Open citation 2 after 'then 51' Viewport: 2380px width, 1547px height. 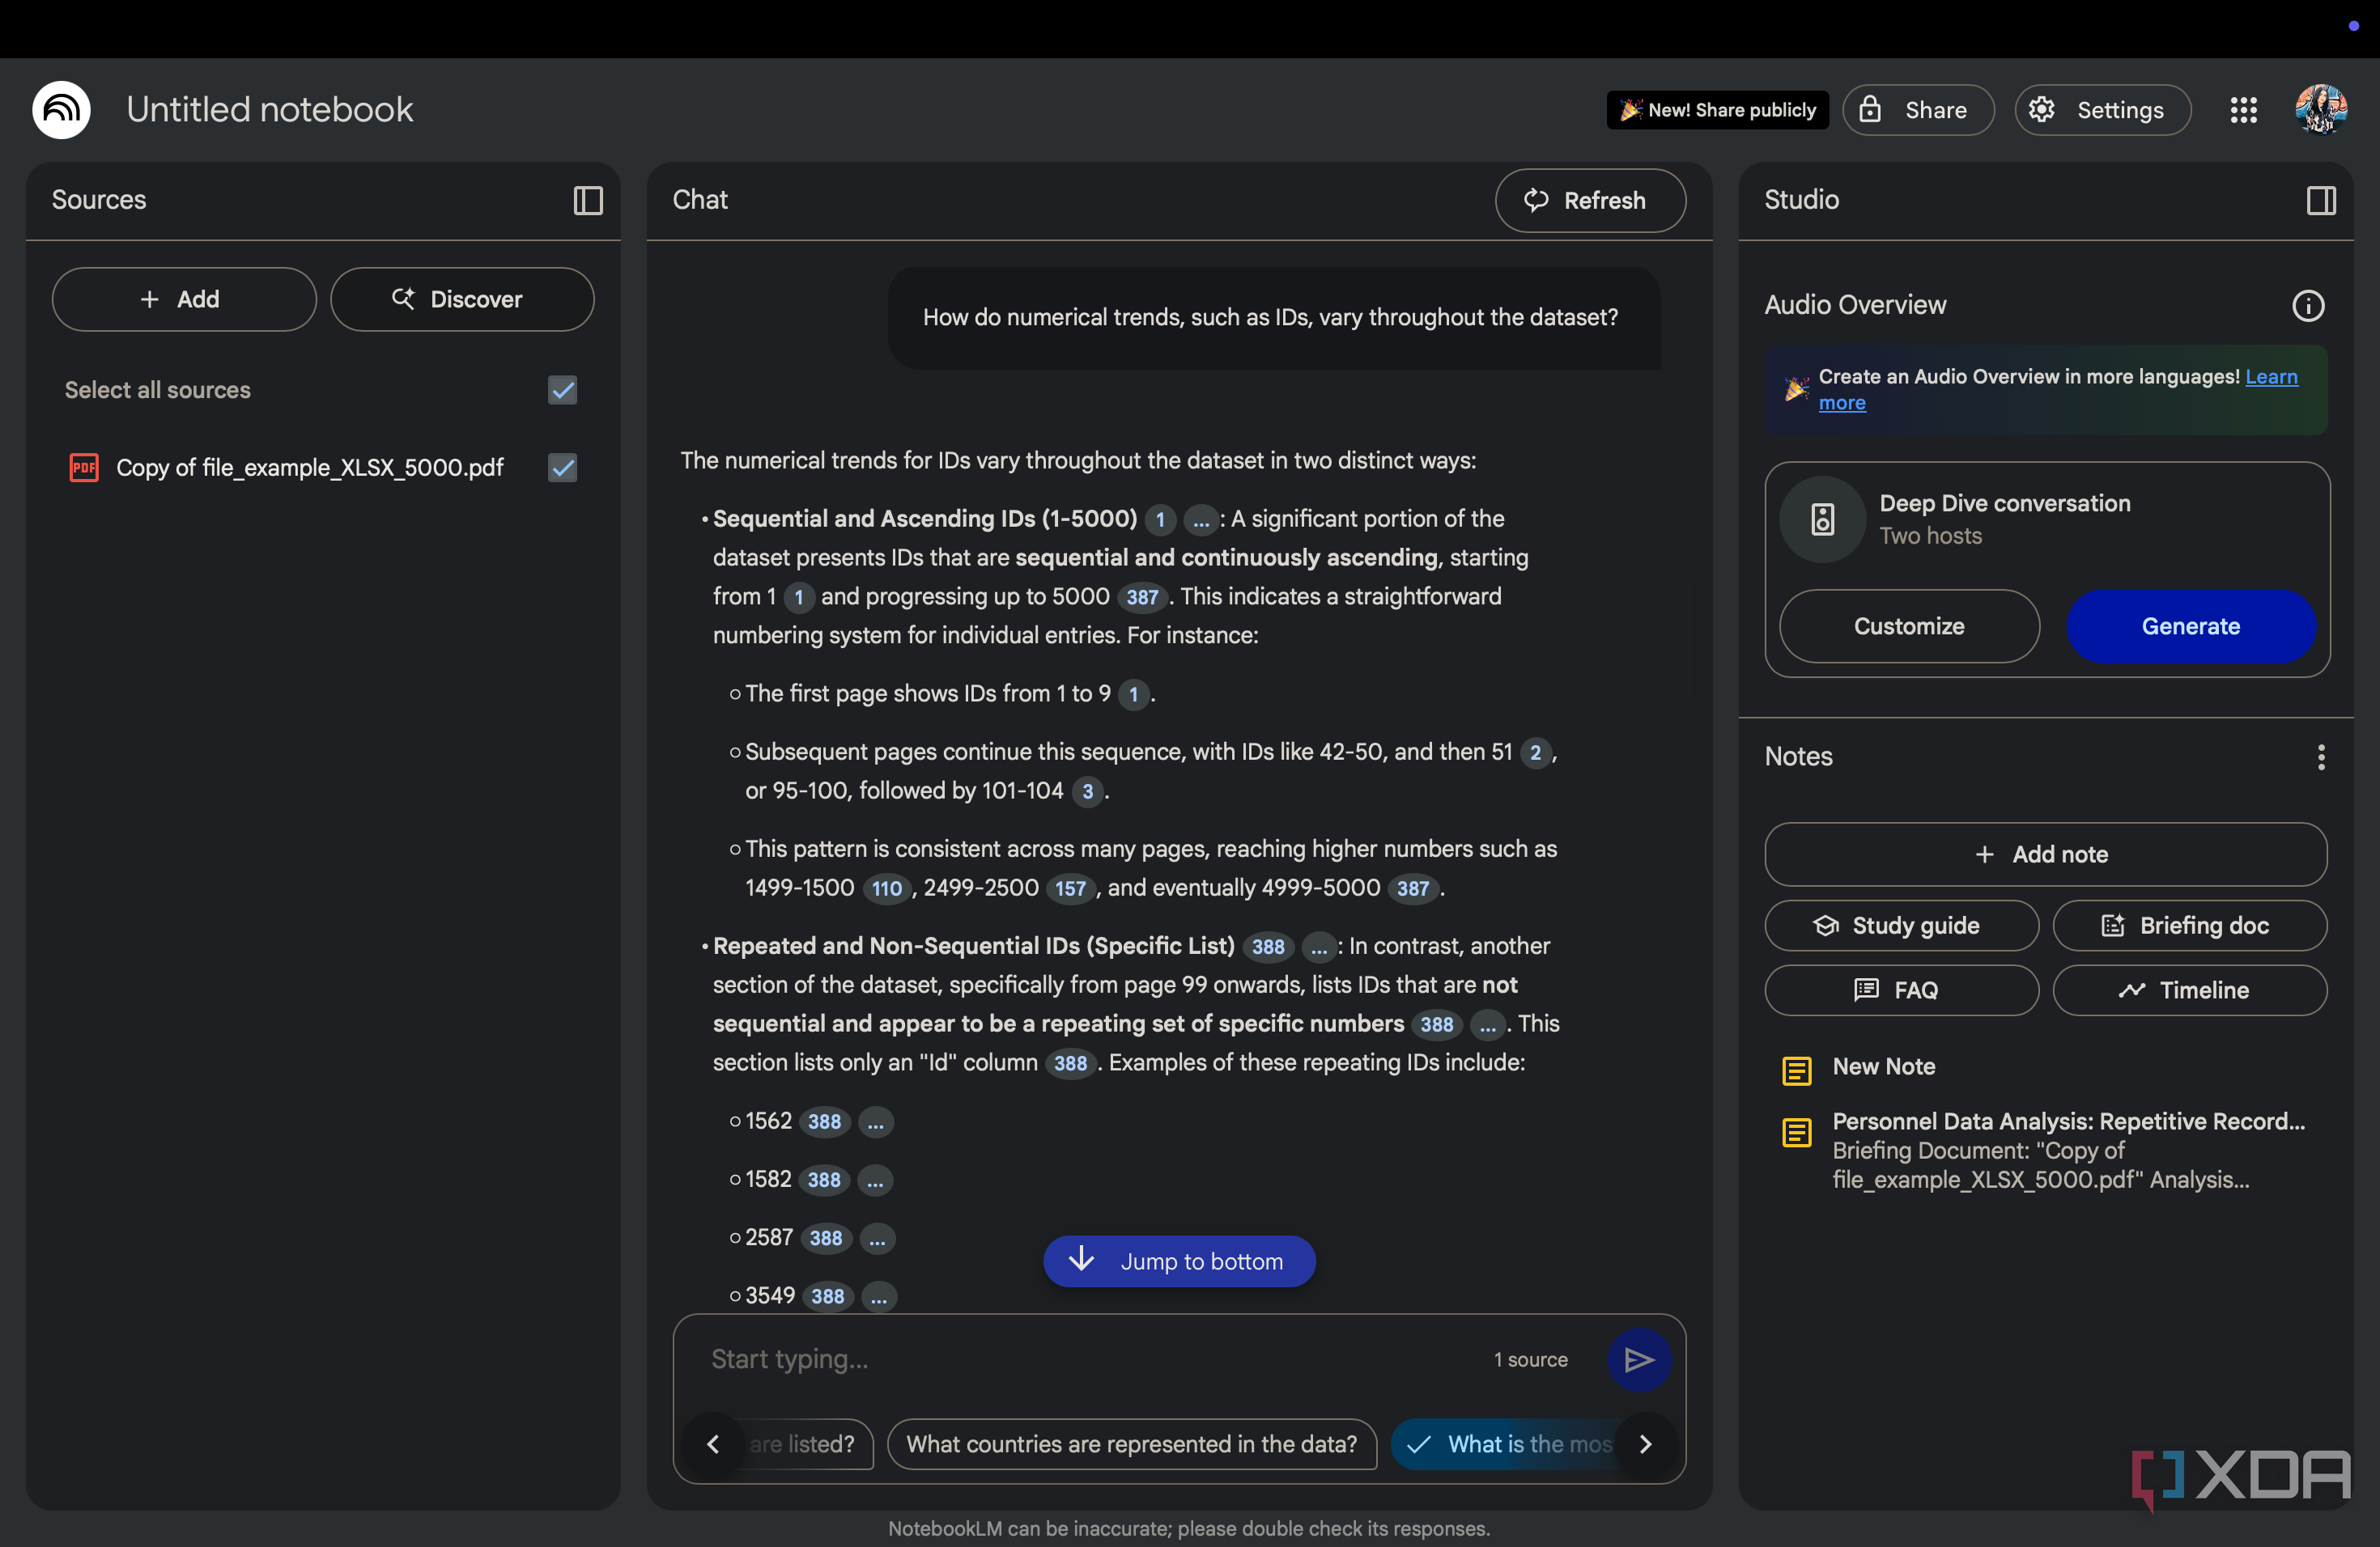coord(1535,752)
